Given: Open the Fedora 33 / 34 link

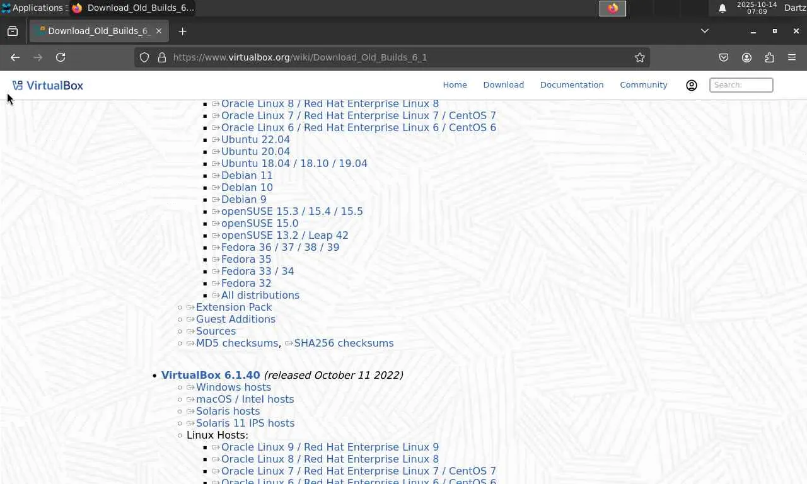Looking at the screenshot, I should pyautogui.click(x=257, y=272).
